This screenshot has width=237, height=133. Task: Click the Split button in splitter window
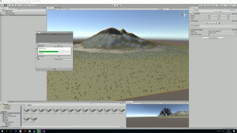[x=54, y=69]
